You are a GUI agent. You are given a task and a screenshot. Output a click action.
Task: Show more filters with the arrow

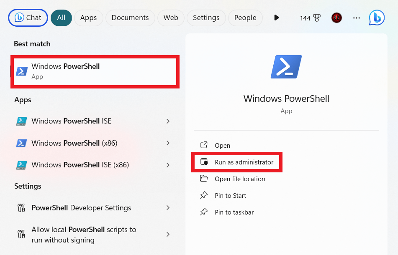pos(276,18)
